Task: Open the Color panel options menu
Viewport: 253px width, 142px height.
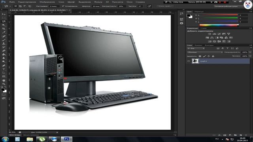Action: click(x=251, y=11)
